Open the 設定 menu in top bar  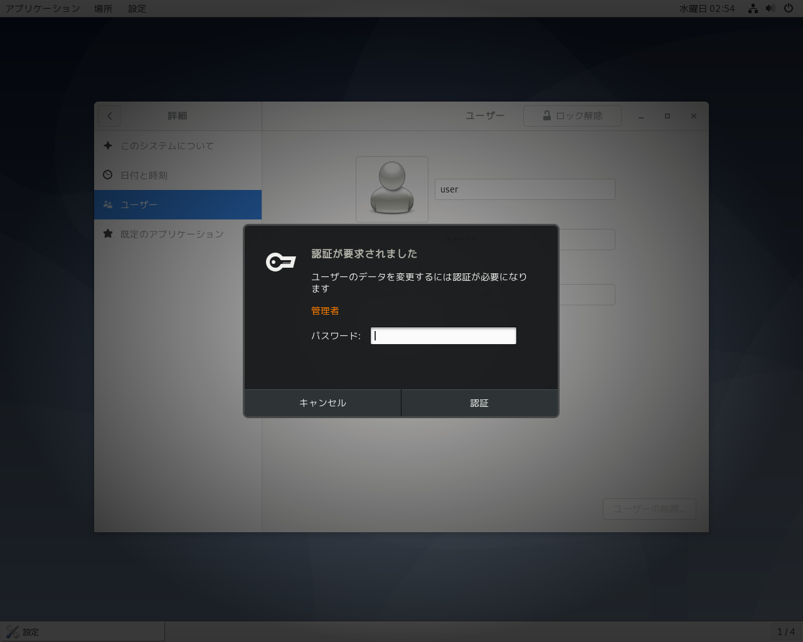click(x=137, y=9)
